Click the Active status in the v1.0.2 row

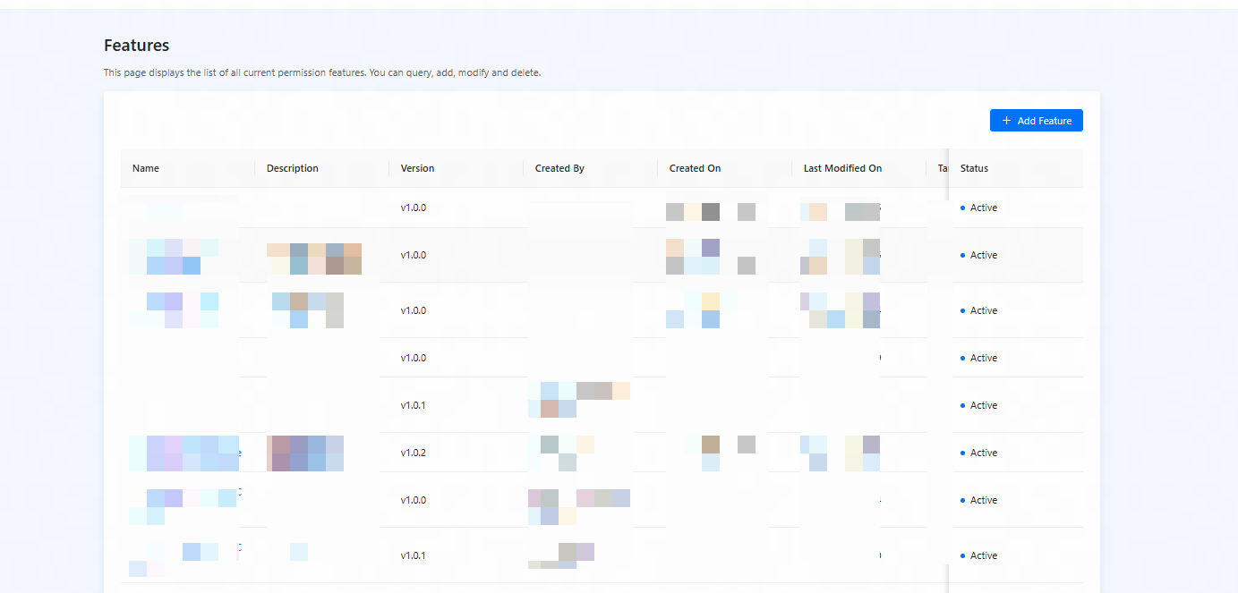point(984,453)
